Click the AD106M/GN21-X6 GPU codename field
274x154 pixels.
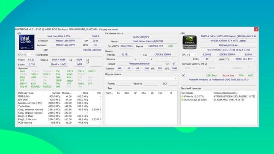coord(228,45)
